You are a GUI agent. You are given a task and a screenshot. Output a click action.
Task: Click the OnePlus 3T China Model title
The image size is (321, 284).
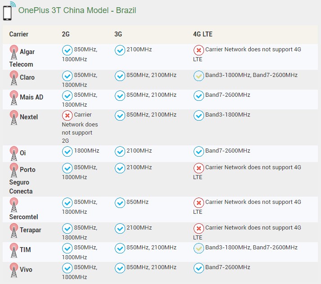point(77,10)
